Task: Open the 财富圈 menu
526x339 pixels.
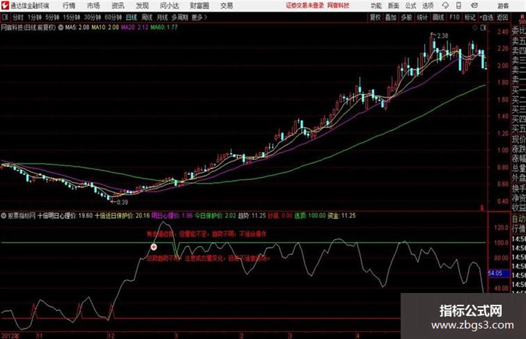Action: click(x=199, y=6)
